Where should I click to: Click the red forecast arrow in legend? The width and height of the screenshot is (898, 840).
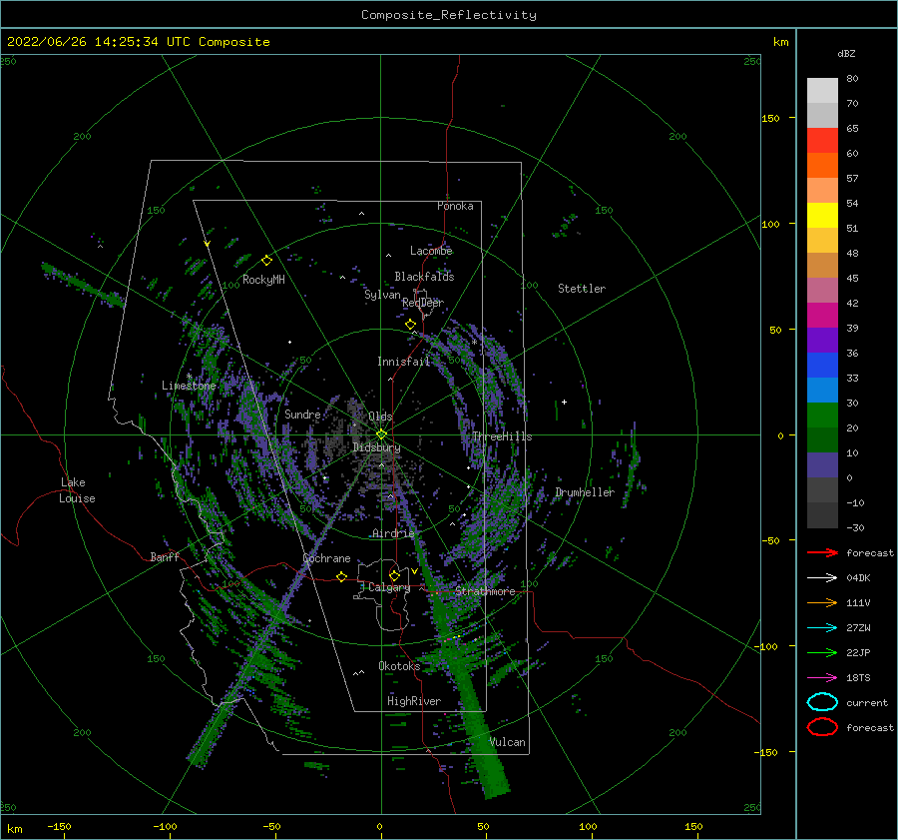tap(822, 552)
